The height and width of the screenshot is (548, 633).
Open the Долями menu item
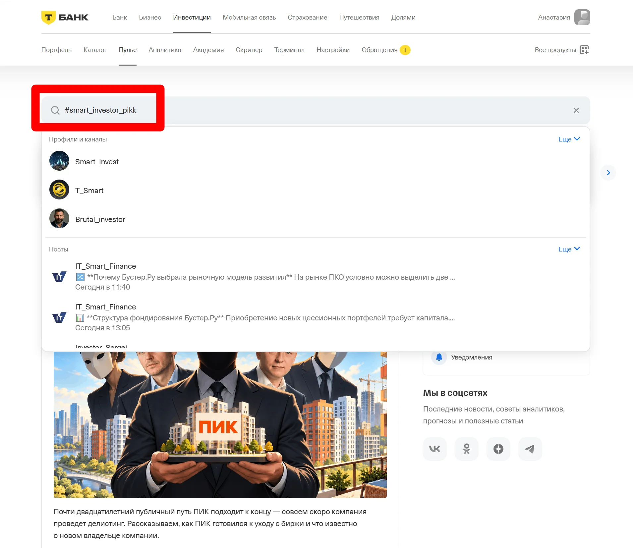pyautogui.click(x=403, y=17)
